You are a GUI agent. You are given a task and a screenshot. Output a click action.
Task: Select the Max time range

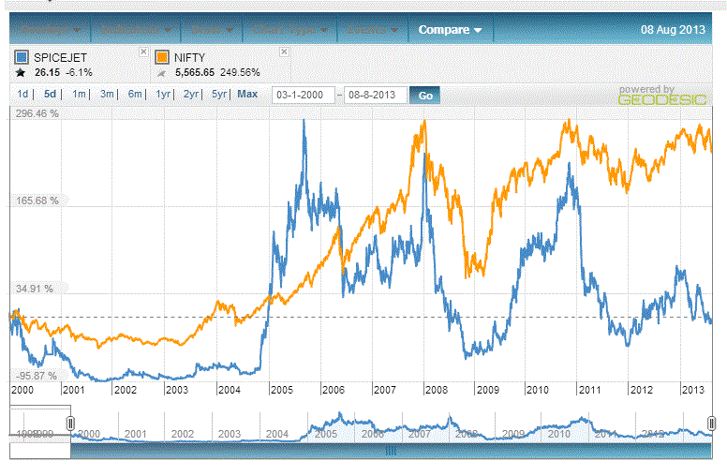coord(247,95)
